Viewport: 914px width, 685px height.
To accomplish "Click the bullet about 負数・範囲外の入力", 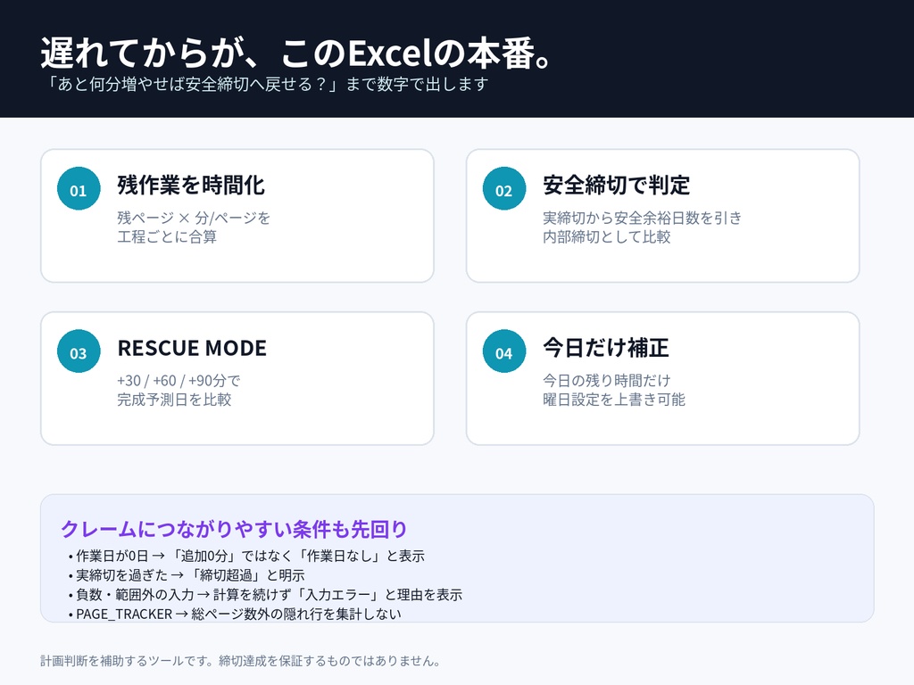I will pos(265,594).
